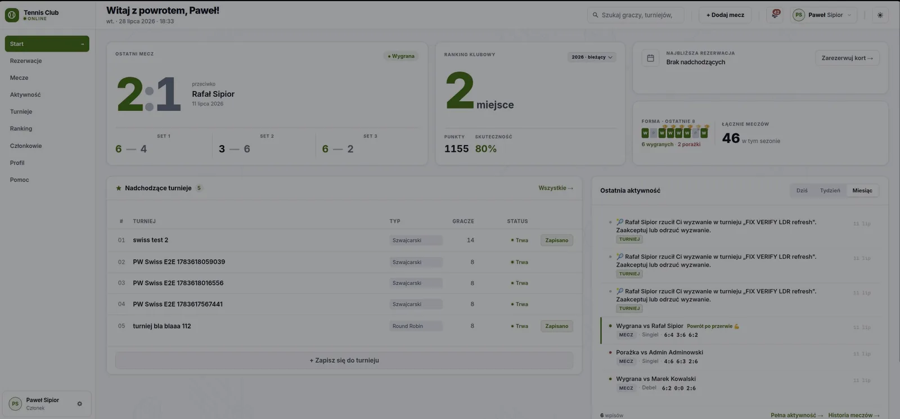Click Zapisano badge for turniej bla blaa 112
Screen dimensions: 900x419
557,326
